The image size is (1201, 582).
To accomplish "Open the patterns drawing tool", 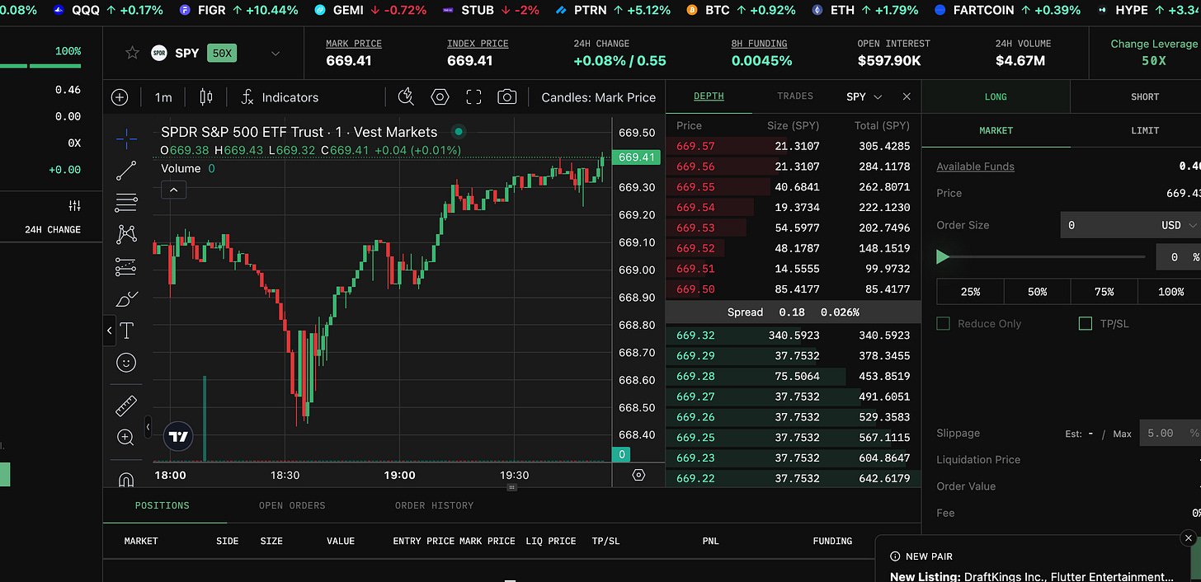I will [x=126, y=234].
